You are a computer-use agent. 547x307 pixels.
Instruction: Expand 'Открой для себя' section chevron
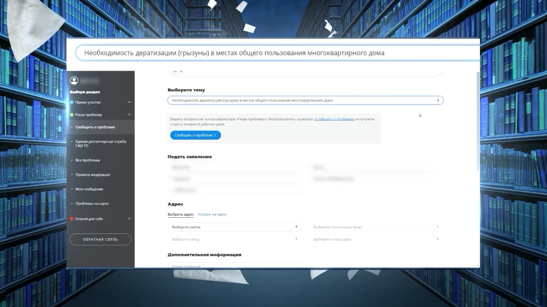(129, 219)
